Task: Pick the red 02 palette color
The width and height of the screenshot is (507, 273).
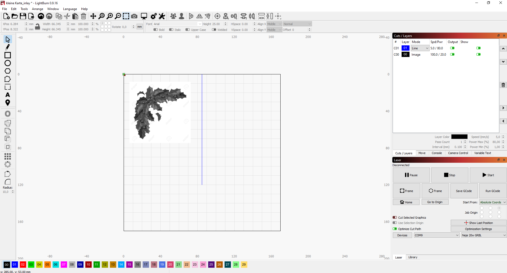Action: 23,265
